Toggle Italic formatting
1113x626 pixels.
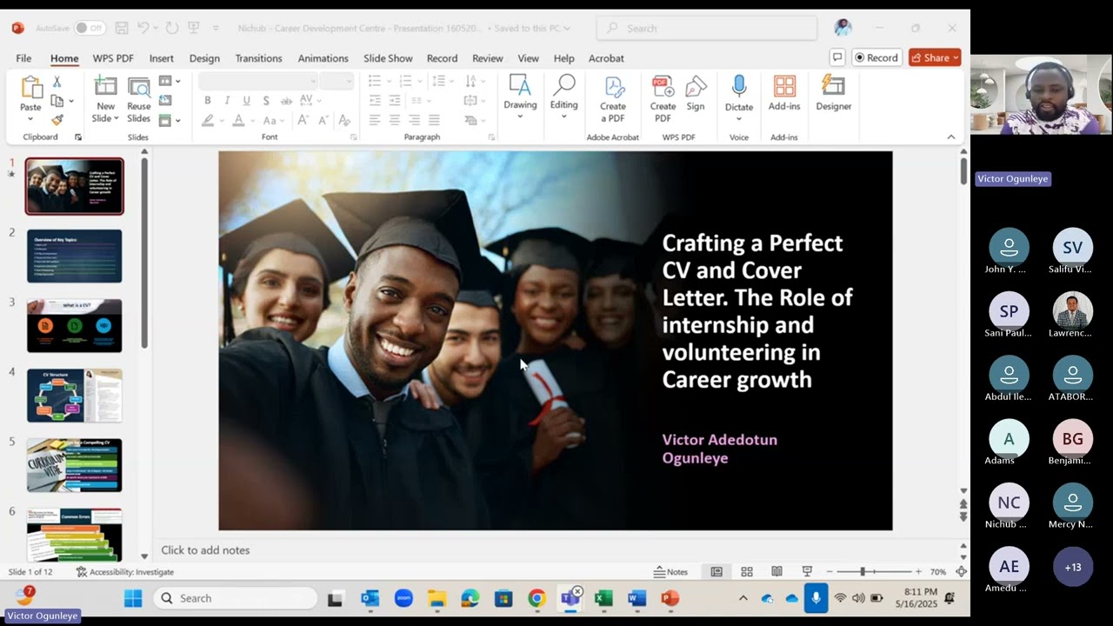tap(227, 101)
